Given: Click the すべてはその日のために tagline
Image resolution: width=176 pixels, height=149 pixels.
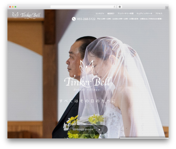Looking at the screenshot, I should [x=88, y=101].
